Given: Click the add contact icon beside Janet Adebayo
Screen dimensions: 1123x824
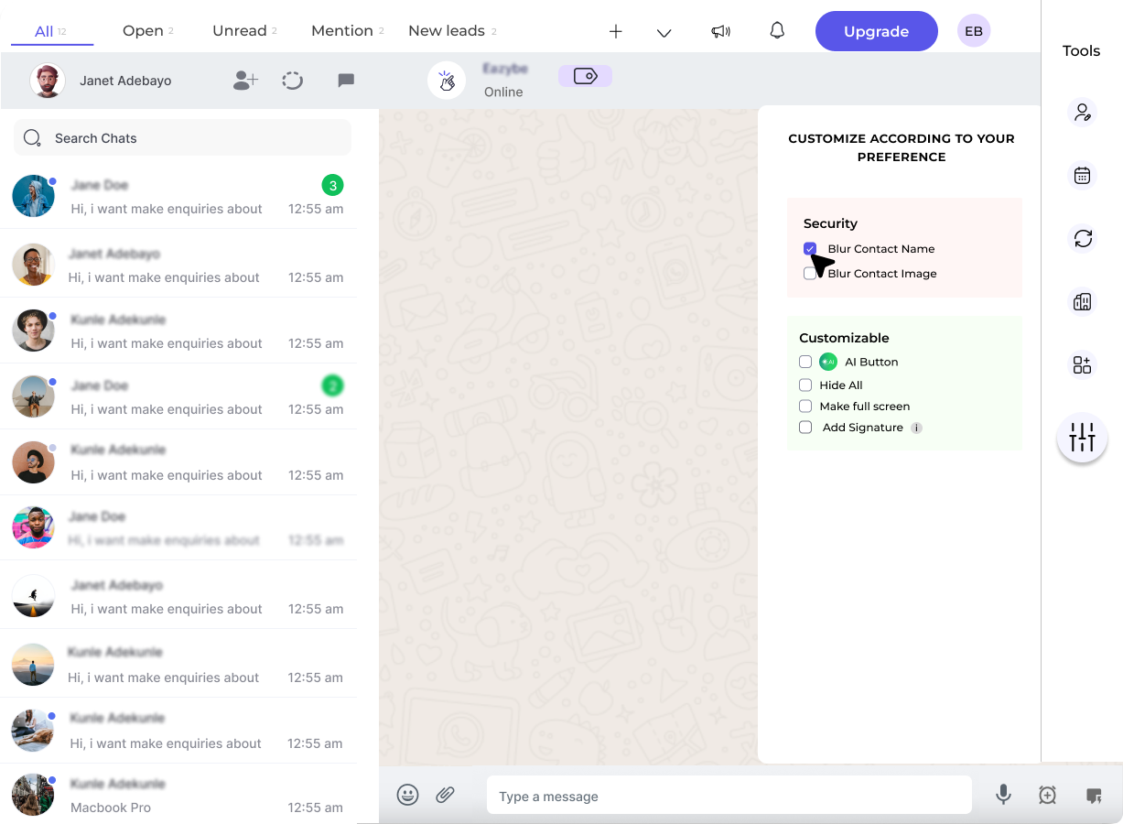Looking at the screenshot, I should click(245, 81).
